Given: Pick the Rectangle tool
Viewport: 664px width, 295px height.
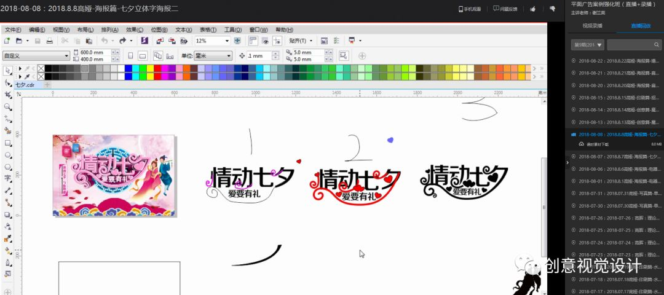Looking at the screenshot, I should tap(7, 143).
